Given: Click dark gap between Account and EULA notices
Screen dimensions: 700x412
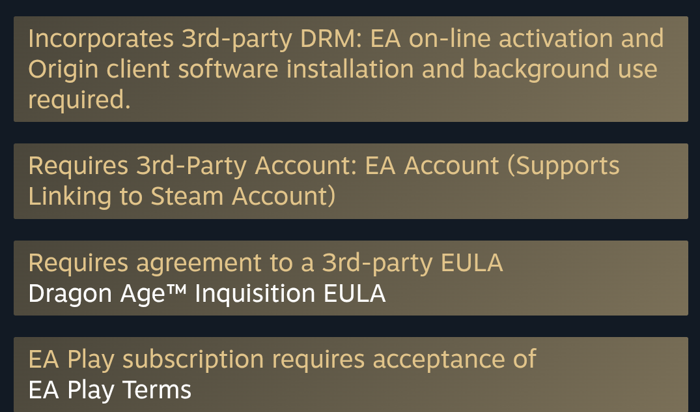Looking at the screenshot, I should point(350,229).
